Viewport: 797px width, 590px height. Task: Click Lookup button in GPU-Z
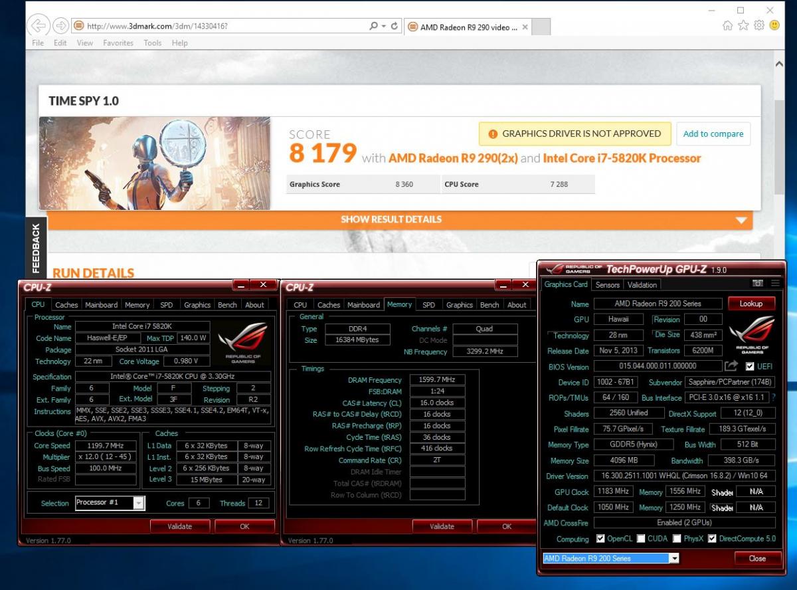[751, 304]
